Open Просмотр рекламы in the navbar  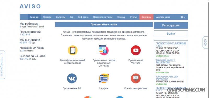103,17
